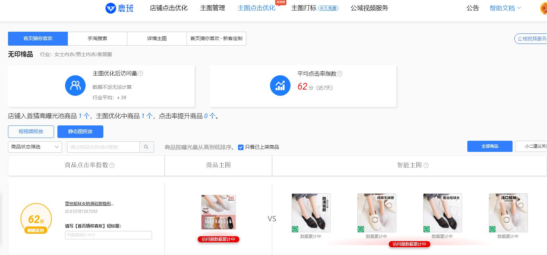This screenshot has height=255, width=547.
Task: Open 公域视频服务 menu item
Action: coord(370,8)
